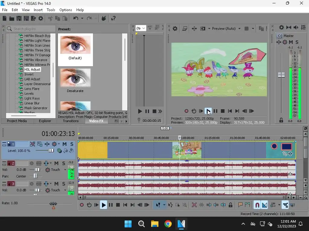Image resolution: width=309 pixels, height=231 pixels.
Task: Expand split screen view dropdown arrow
Action: click(209, 29)
